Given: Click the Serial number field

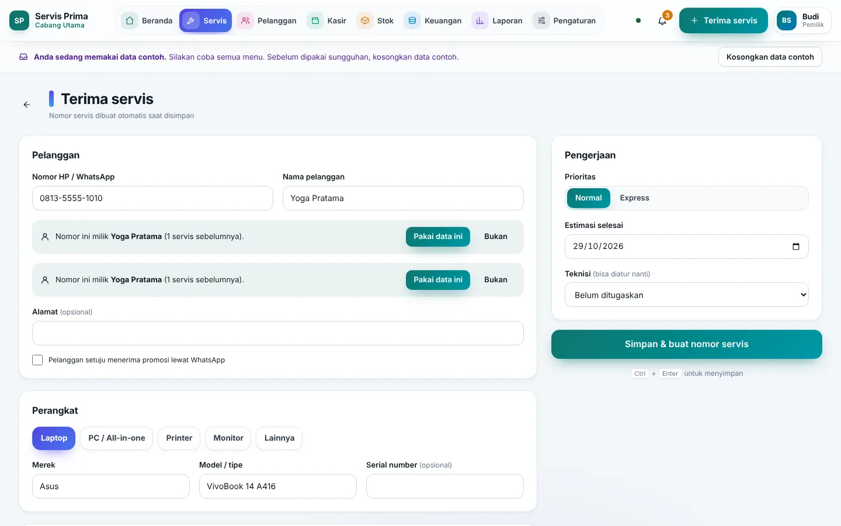Looking at the screenshot, I should [x=445, y=486].
